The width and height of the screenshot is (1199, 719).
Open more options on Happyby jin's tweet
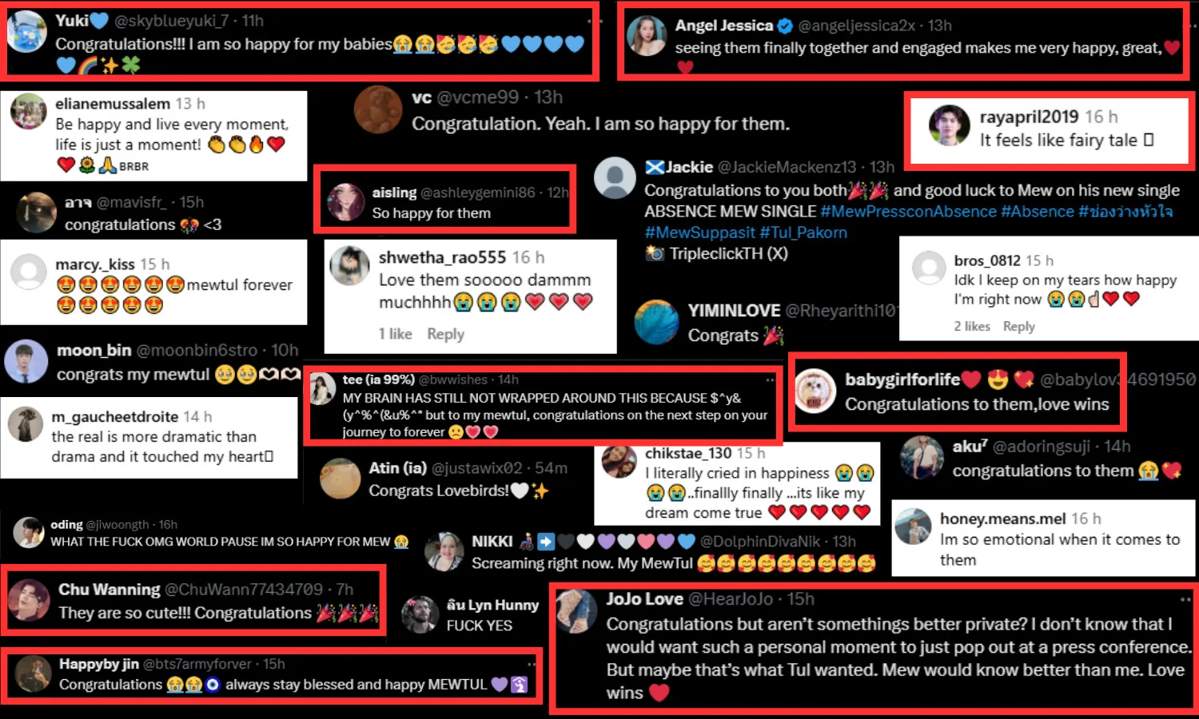532,664
